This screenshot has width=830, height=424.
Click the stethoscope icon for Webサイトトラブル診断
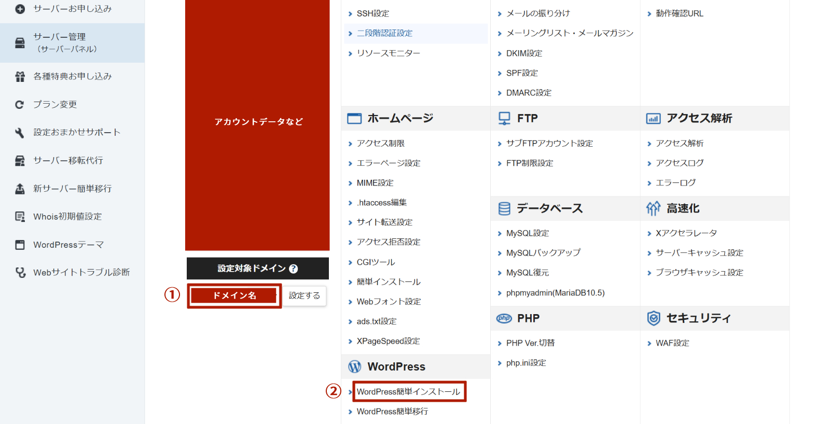(x=20, y=272)
